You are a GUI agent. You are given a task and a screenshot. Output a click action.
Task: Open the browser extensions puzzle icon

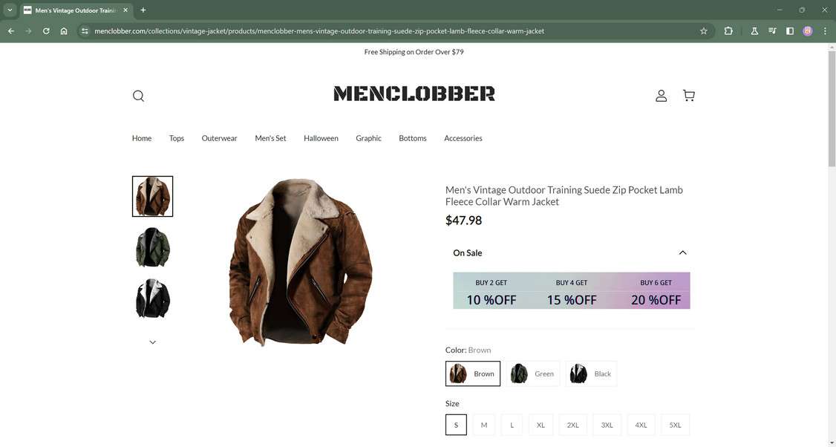(728, 31)
